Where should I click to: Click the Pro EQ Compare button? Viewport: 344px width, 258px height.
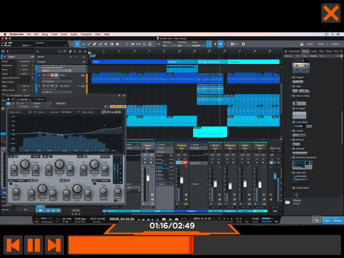click(23, 106)
